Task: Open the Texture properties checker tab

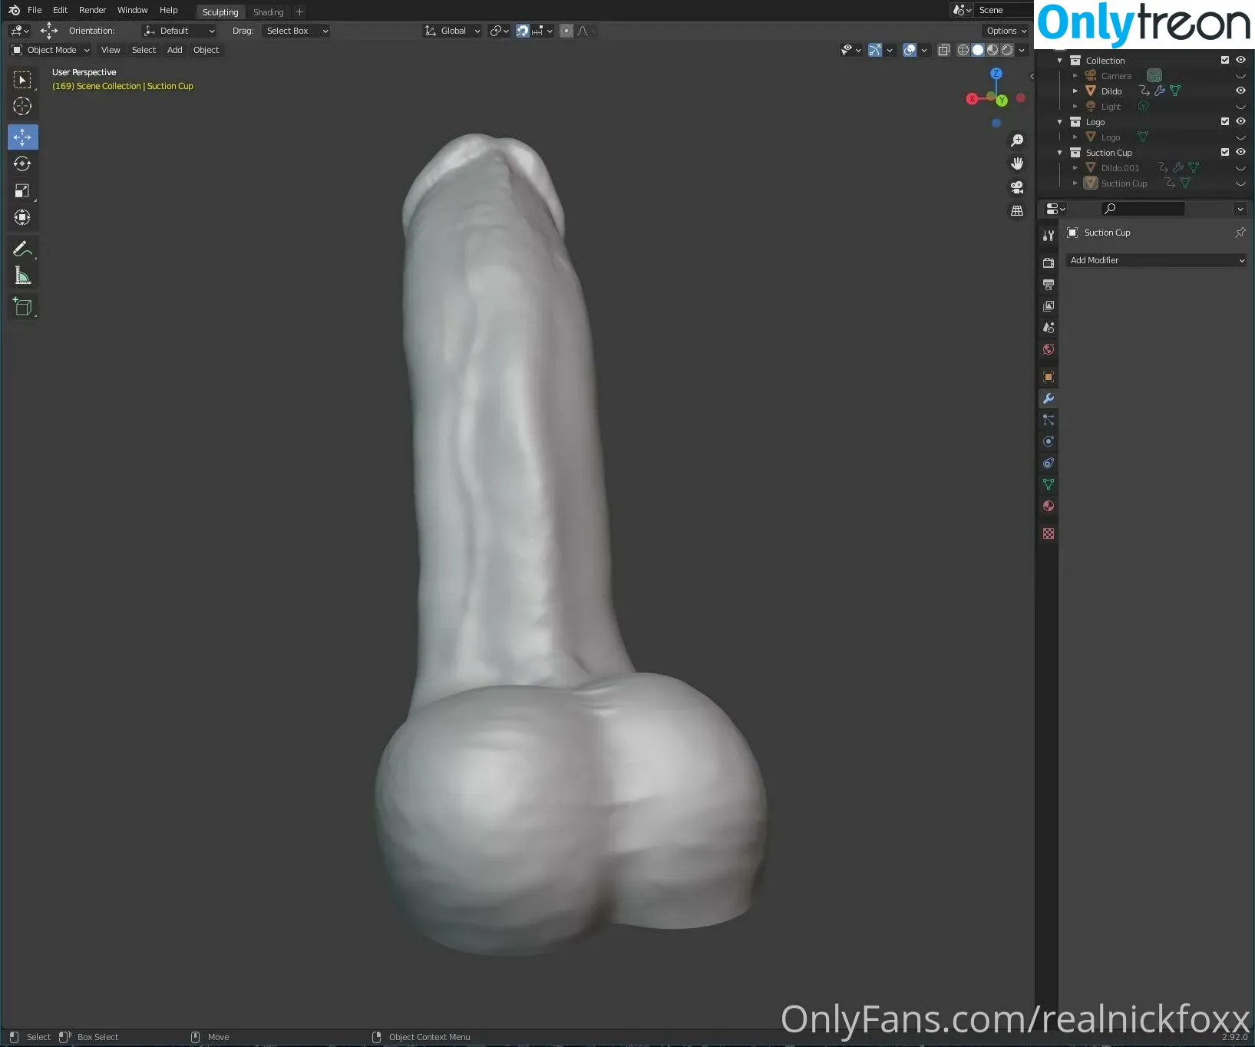Action: click(x=1049, y=533)
